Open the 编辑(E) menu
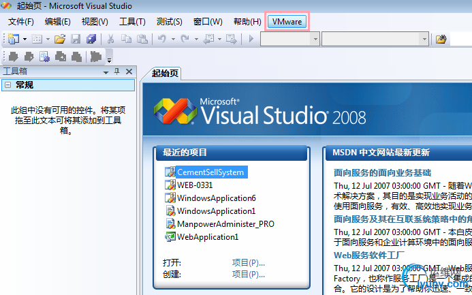Image resolution: width=472 pixels, height=295 pixels. (57, 22)
